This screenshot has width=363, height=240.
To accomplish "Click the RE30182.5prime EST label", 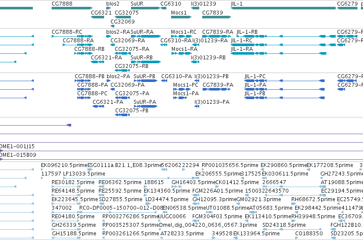I will click(x=73, y=182).
